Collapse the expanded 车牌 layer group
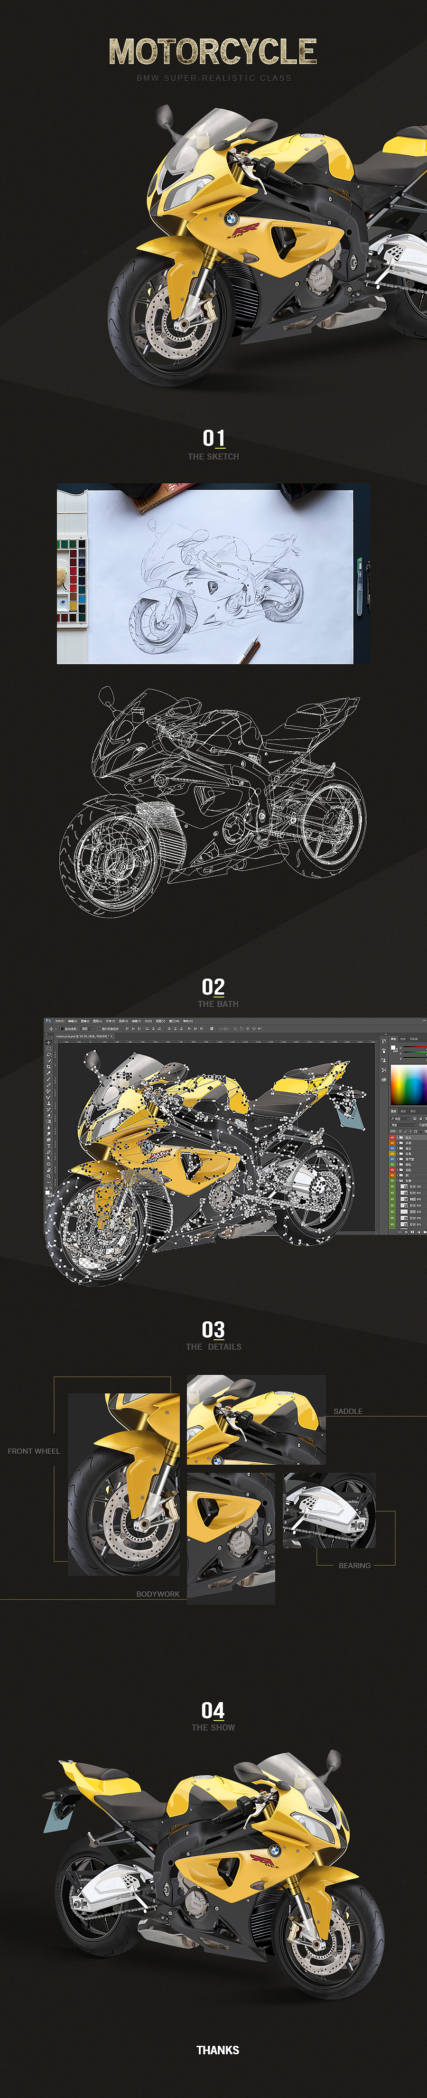The height and width of the screenshot is (2098, 427). tap(397, 1181)
